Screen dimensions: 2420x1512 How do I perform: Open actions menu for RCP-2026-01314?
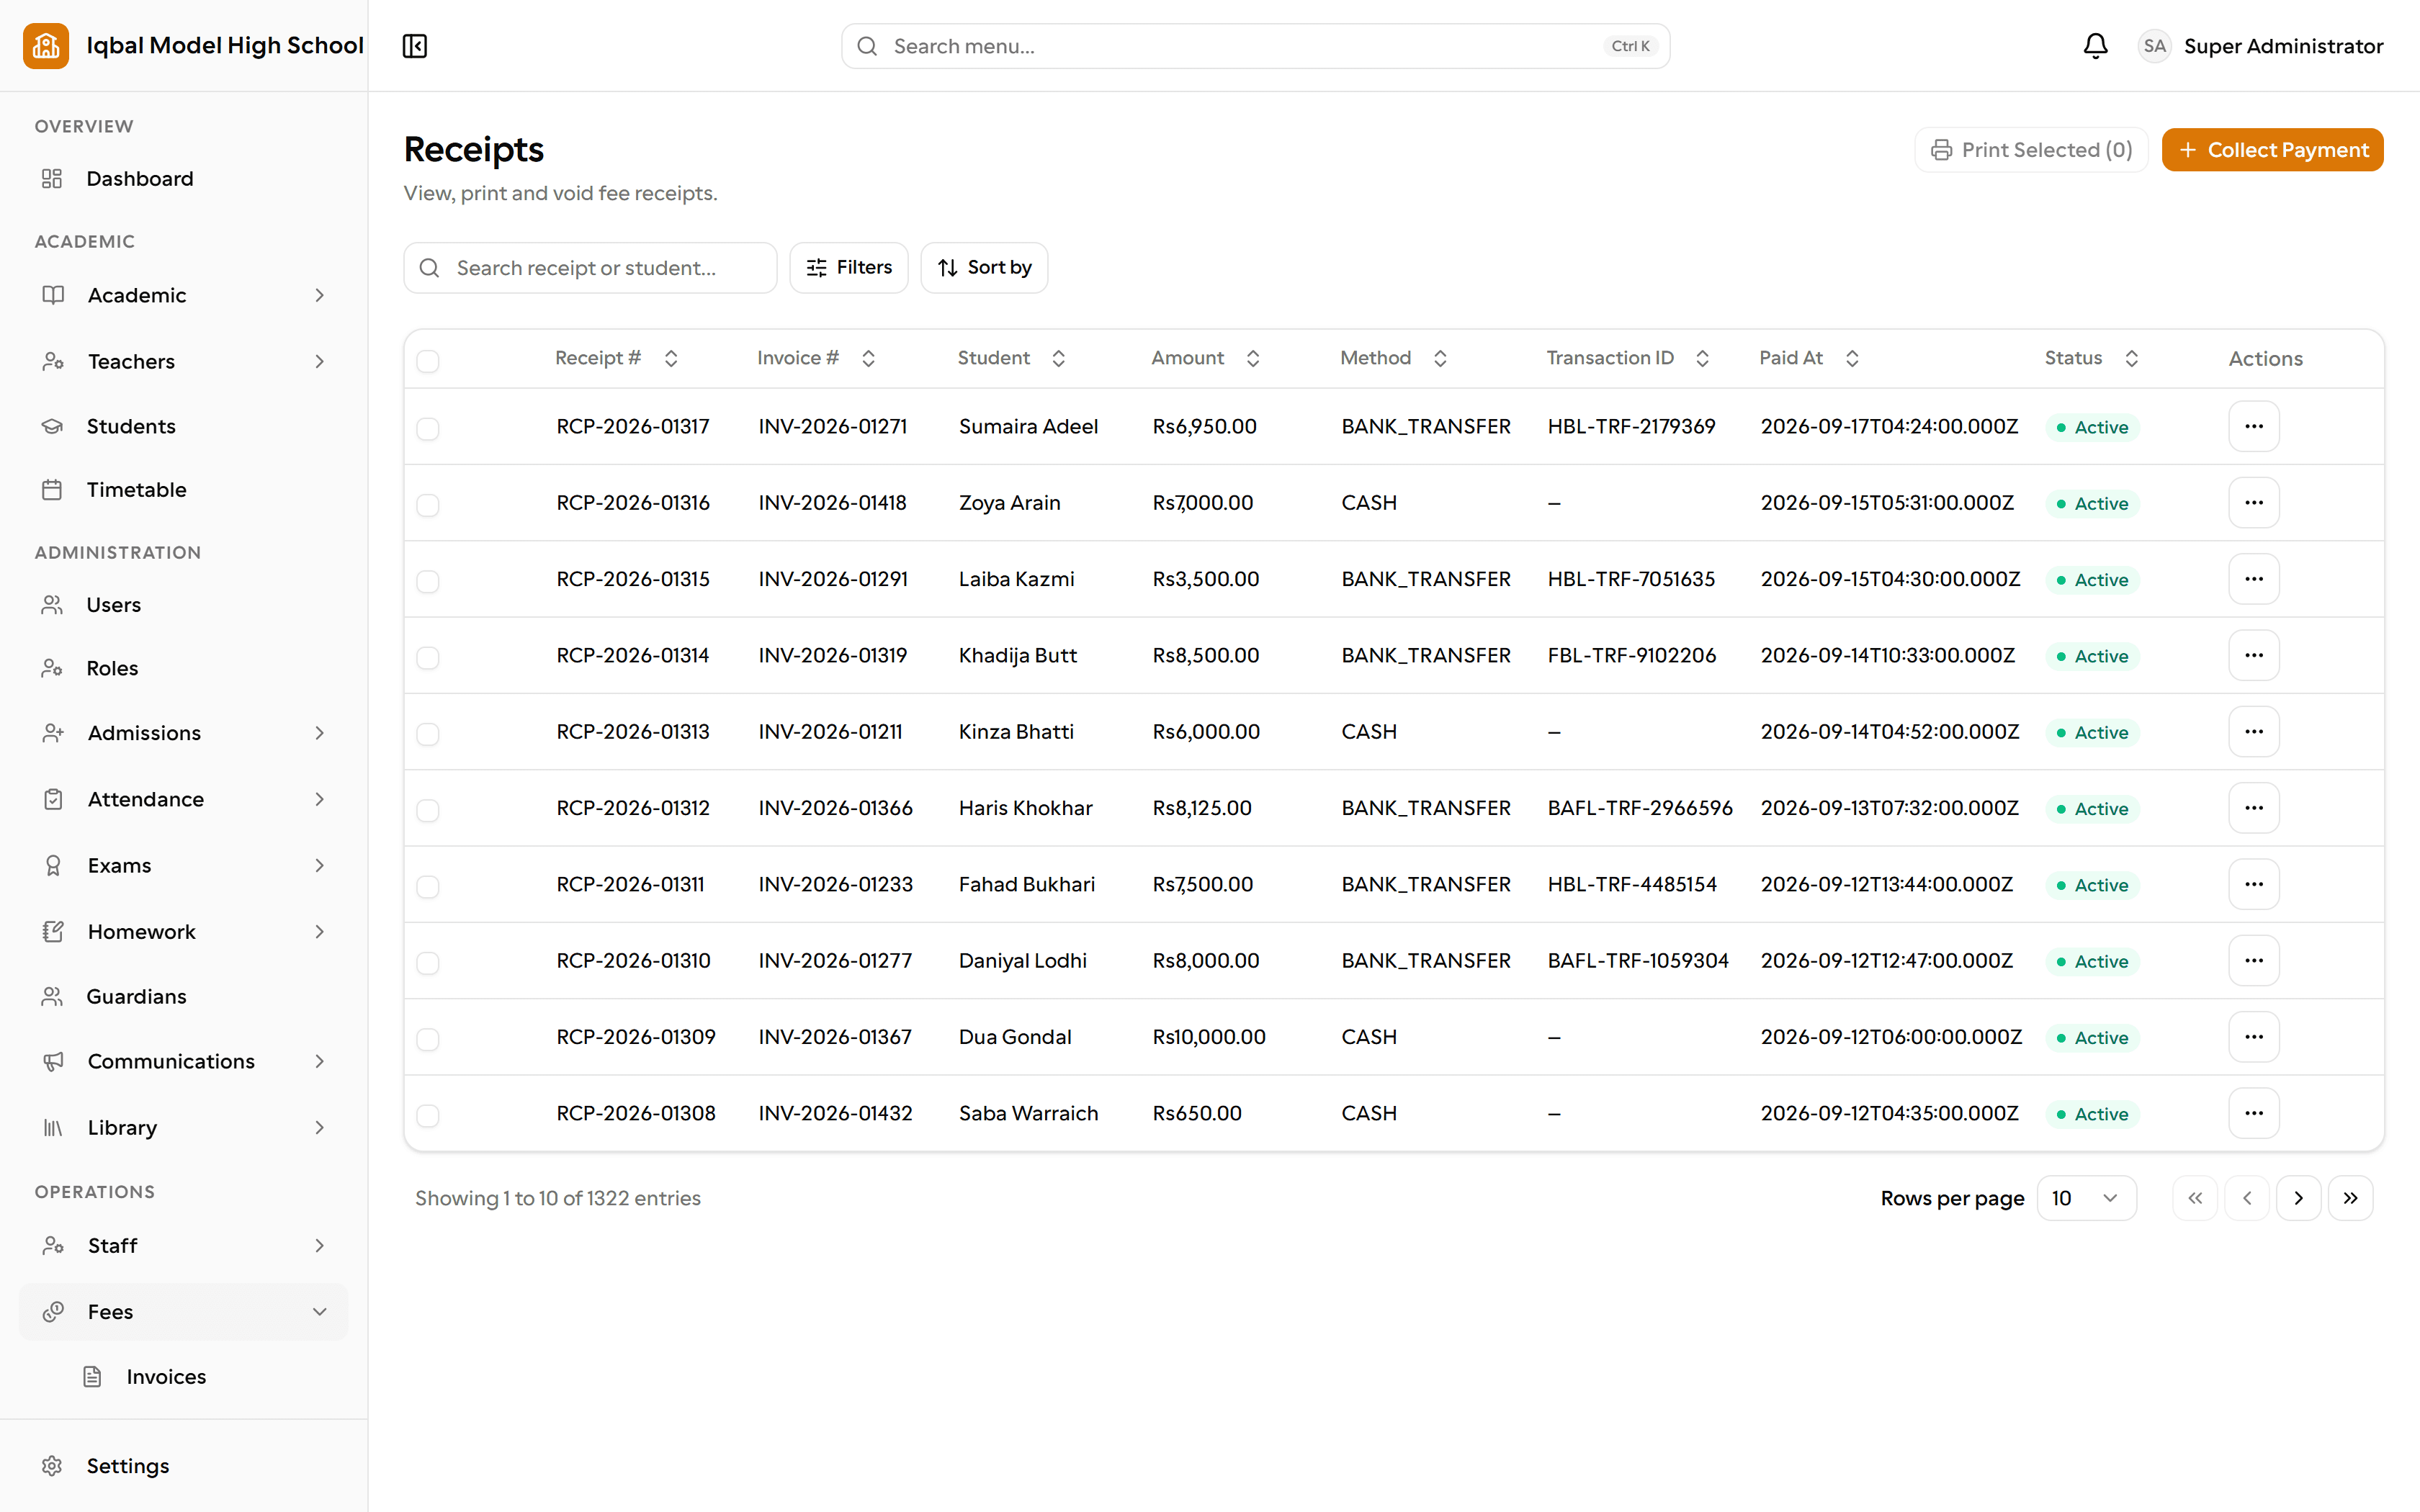[2253, 656]
